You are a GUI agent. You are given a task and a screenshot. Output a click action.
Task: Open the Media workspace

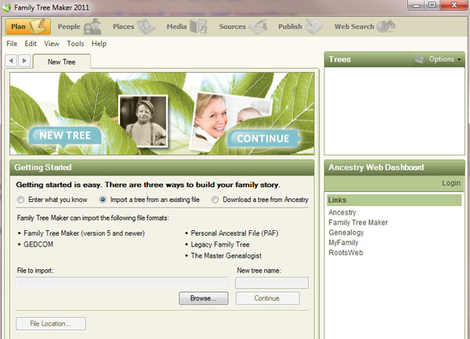click(186, 27)
